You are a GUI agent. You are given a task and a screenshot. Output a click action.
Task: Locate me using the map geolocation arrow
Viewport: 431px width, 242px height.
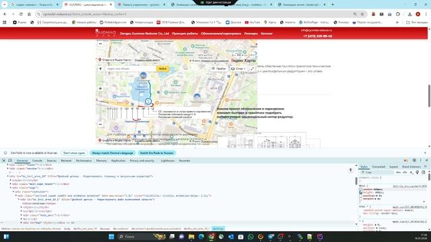[100, 69]
